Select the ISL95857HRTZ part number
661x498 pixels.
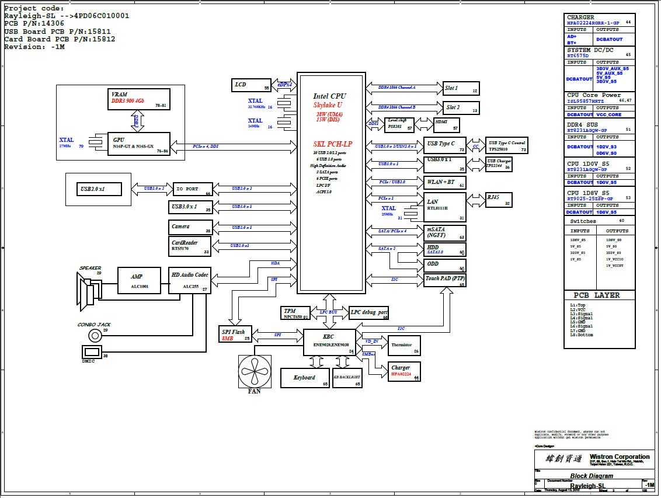(x=585, y=101)
